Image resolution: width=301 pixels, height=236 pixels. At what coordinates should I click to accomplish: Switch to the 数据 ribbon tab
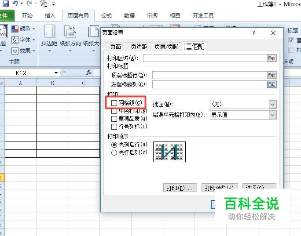pyautogui.click(x=129, y=15)
